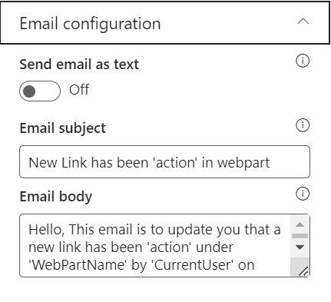This screenshot has width=331, height=302.
Task: Click info icon beside Email body label
Action: [x=303, y=194]
